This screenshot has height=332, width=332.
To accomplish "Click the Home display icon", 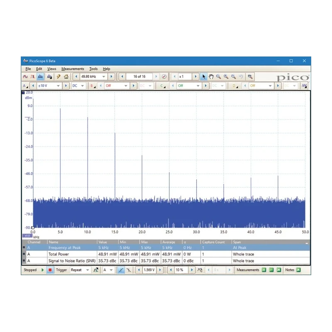I will [x=66, y=77].
